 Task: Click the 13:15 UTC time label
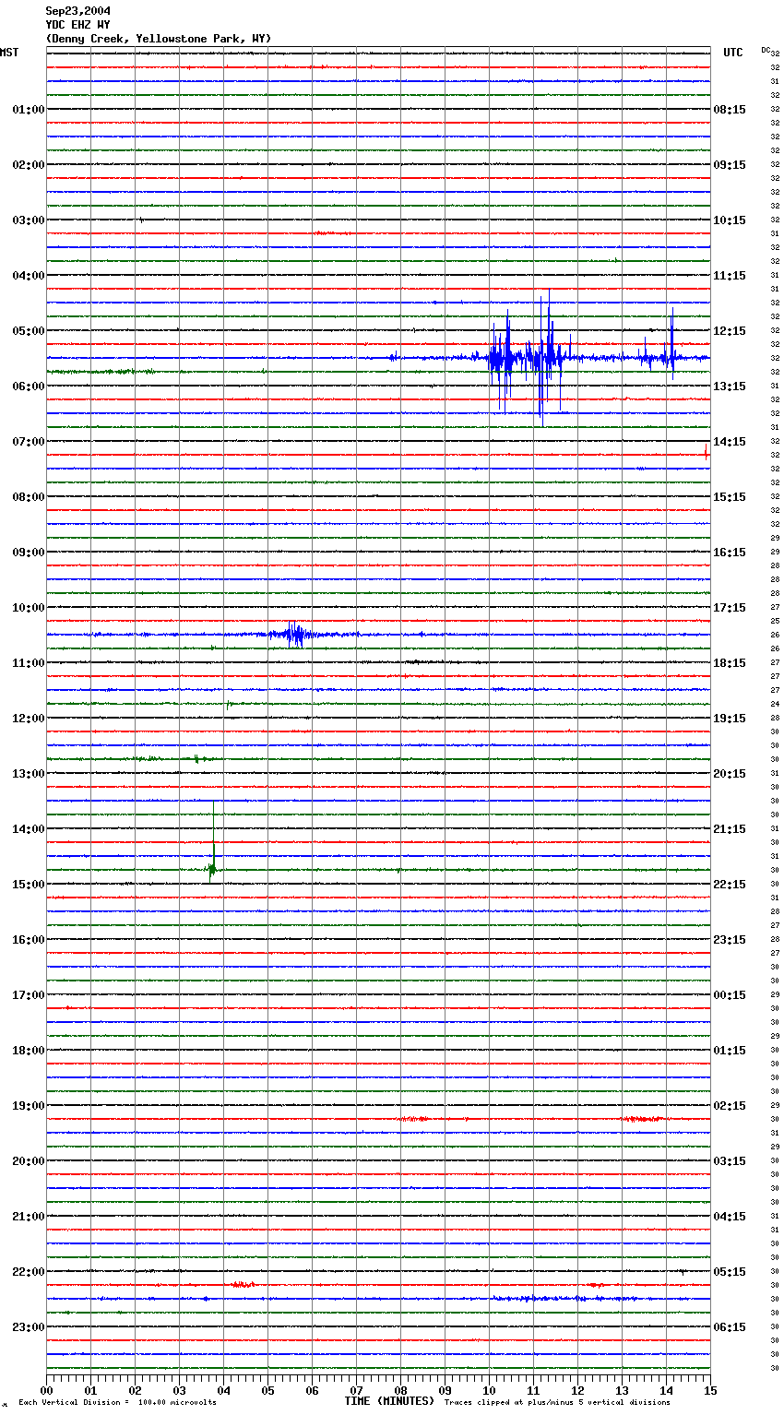730,386
